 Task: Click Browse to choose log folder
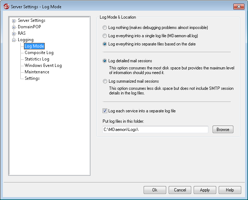[x=223, y=130]
